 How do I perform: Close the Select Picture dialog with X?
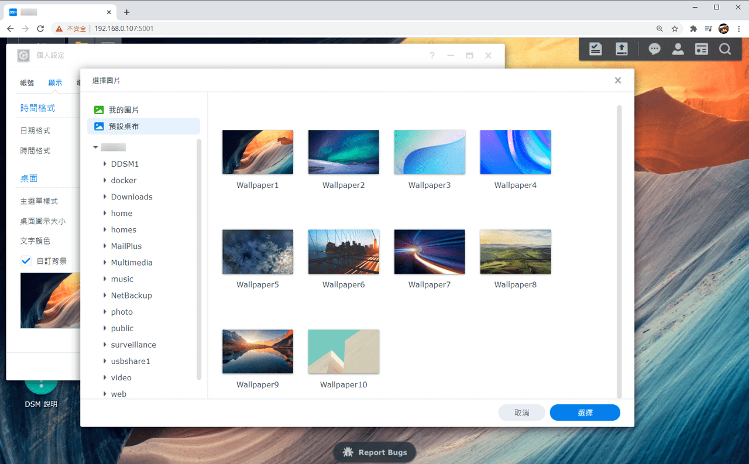tap(618, 81)
